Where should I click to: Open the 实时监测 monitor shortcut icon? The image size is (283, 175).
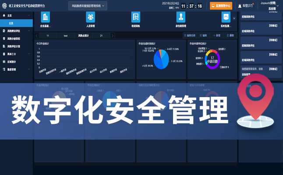[226, 17]
